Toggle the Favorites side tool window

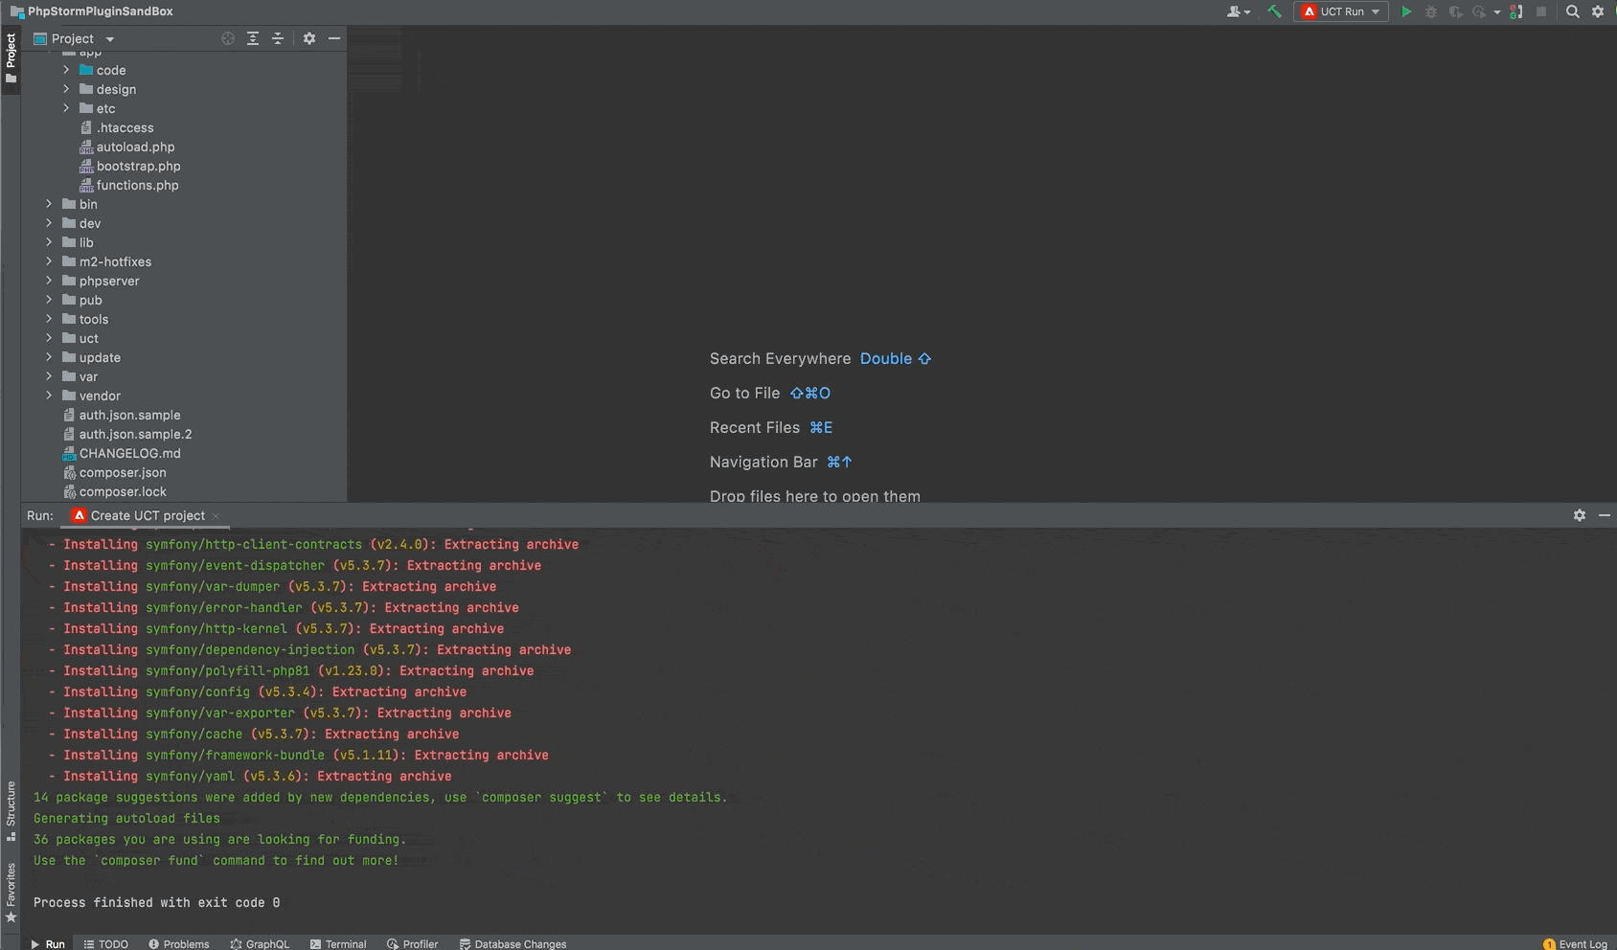click(11, 891)
